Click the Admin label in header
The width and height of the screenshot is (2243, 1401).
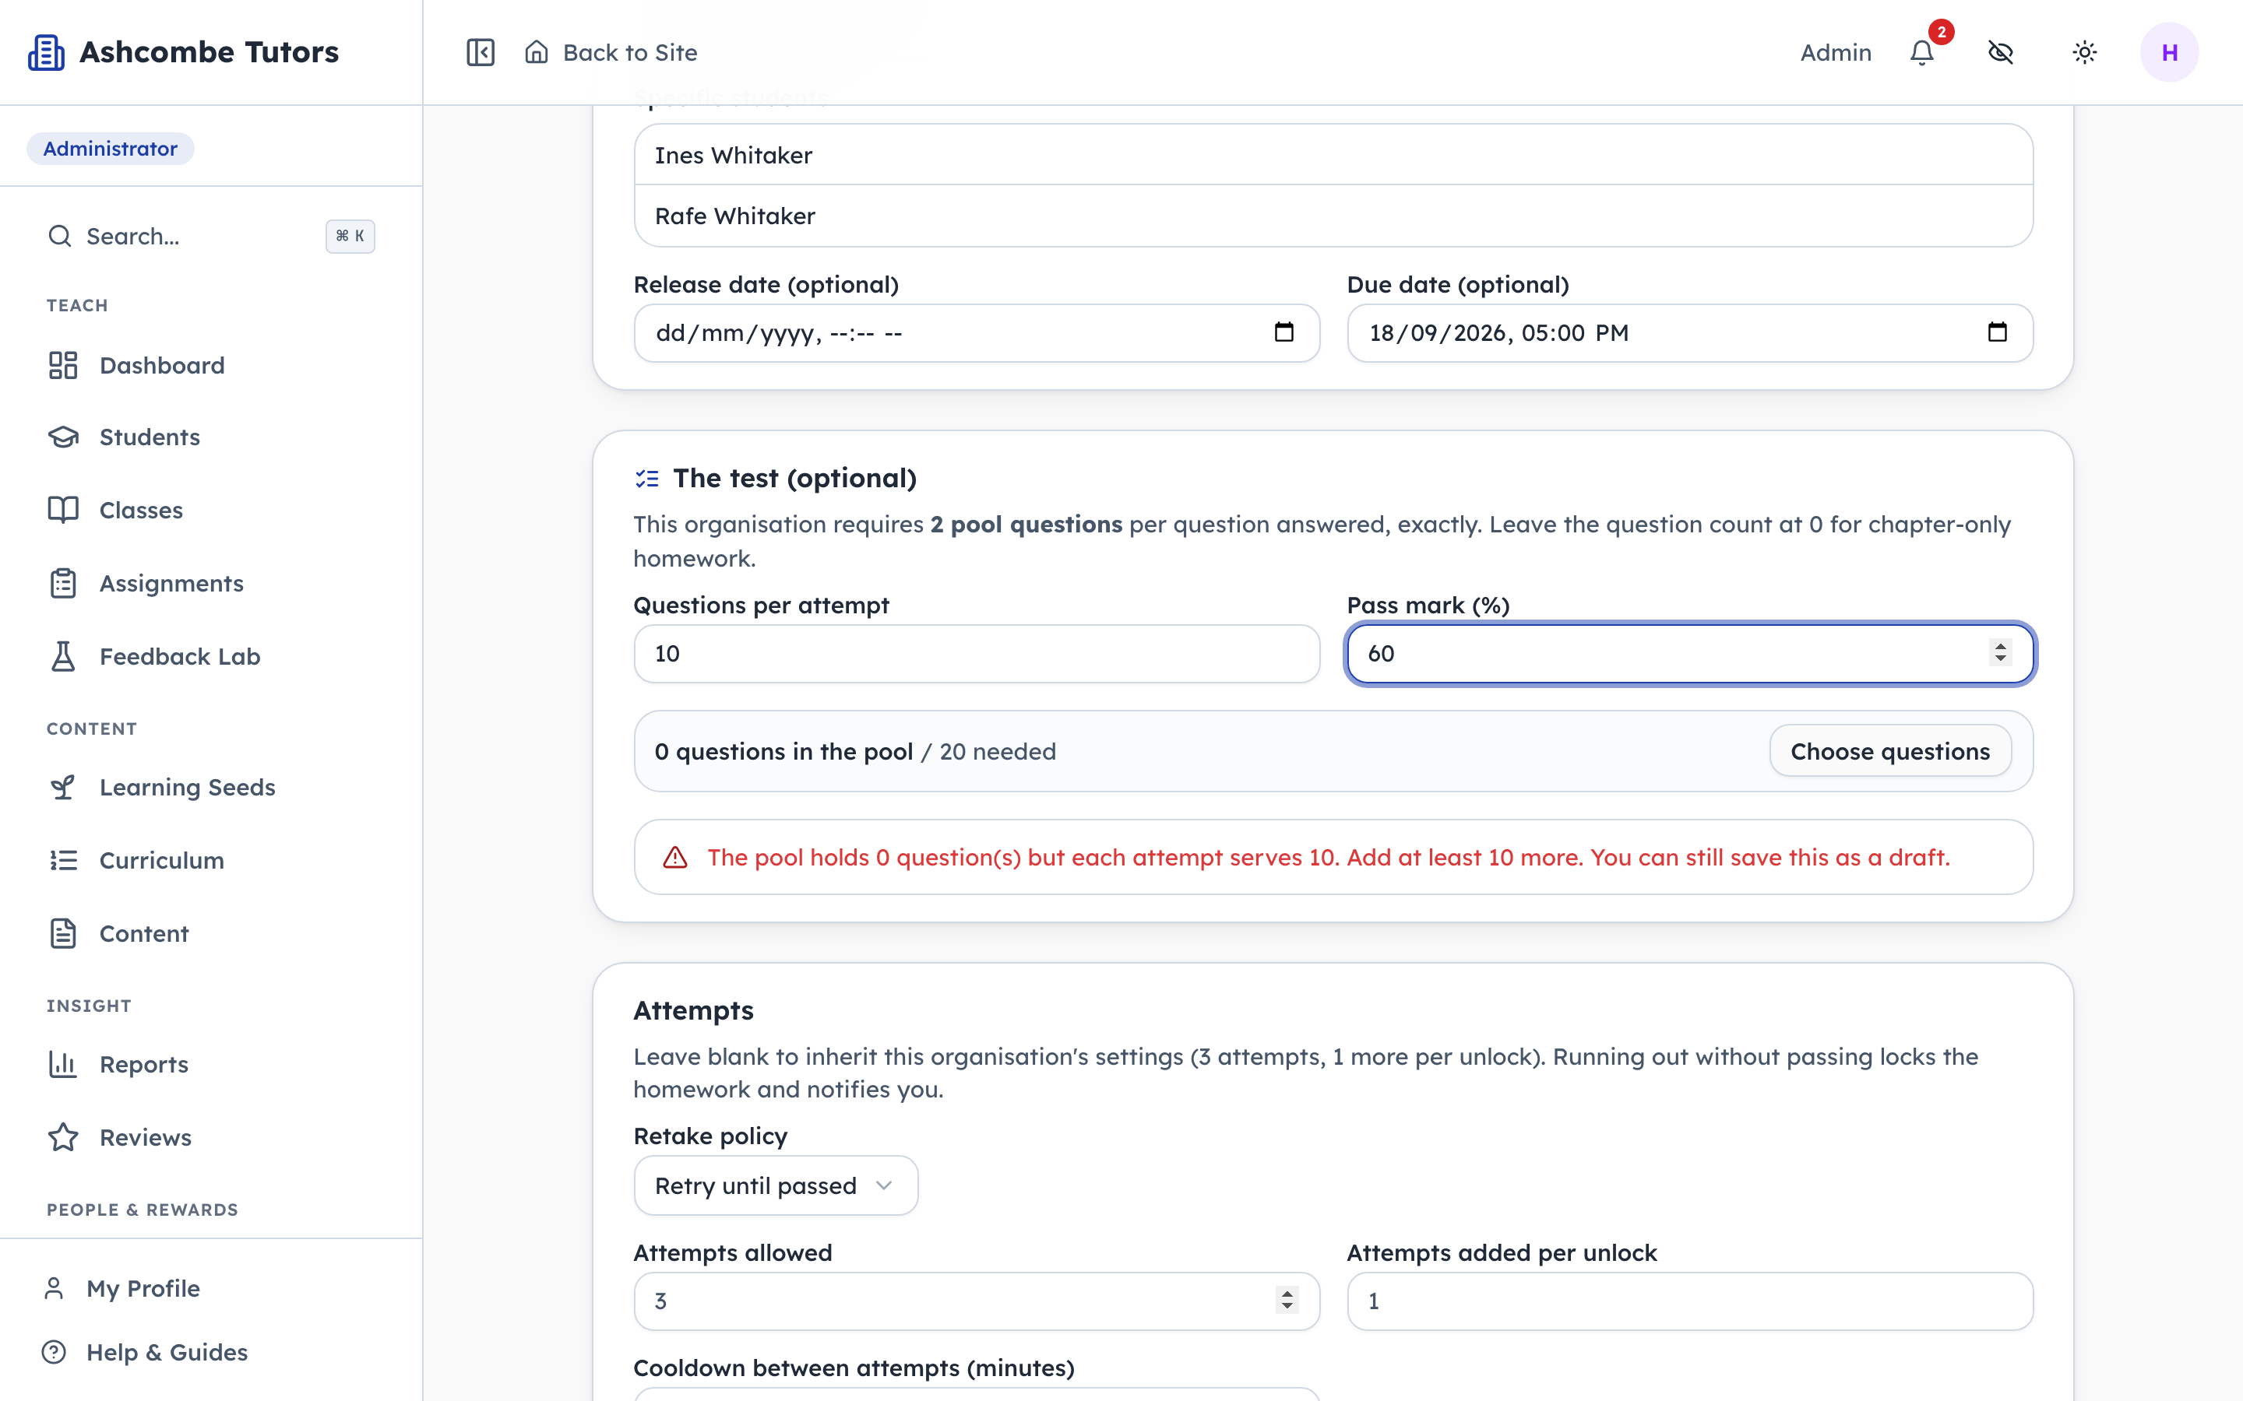coord(1835,53)
